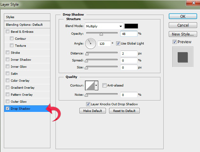Click the style preview thumbnail
This screenshot has height=152, width=200.
point(182,56)
